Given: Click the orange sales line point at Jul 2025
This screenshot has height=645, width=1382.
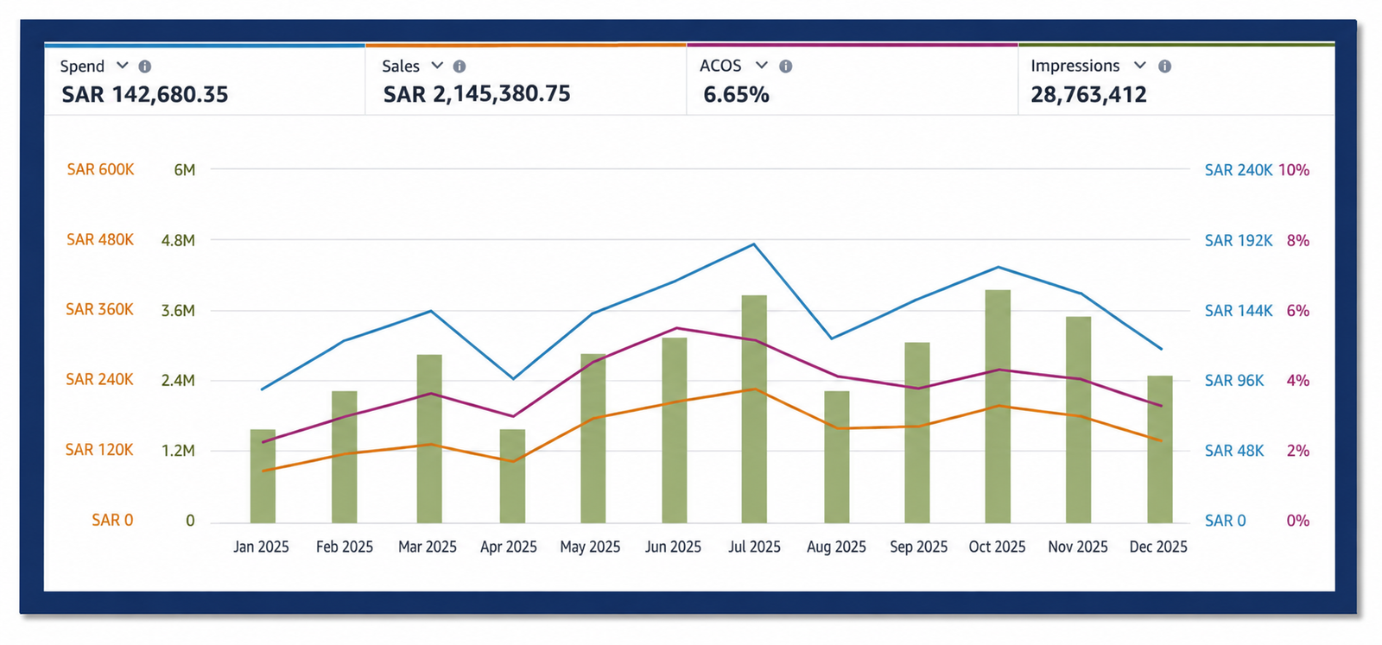Looking at the screenshot, I should 754,389.
